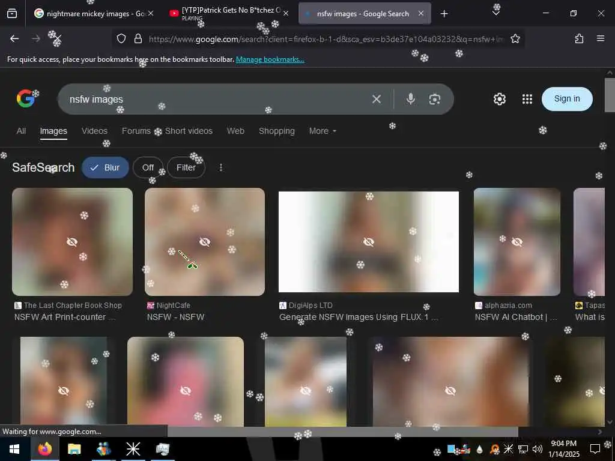615x461 pixels.
Task: Expand the More search filters dropdown
Action: coord(323,131)
